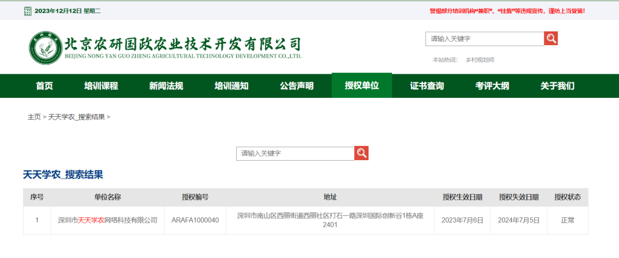This screenshot has height=258, width=619.
Task: Open the 首页 menu item
Action: (x=44, y=86)
